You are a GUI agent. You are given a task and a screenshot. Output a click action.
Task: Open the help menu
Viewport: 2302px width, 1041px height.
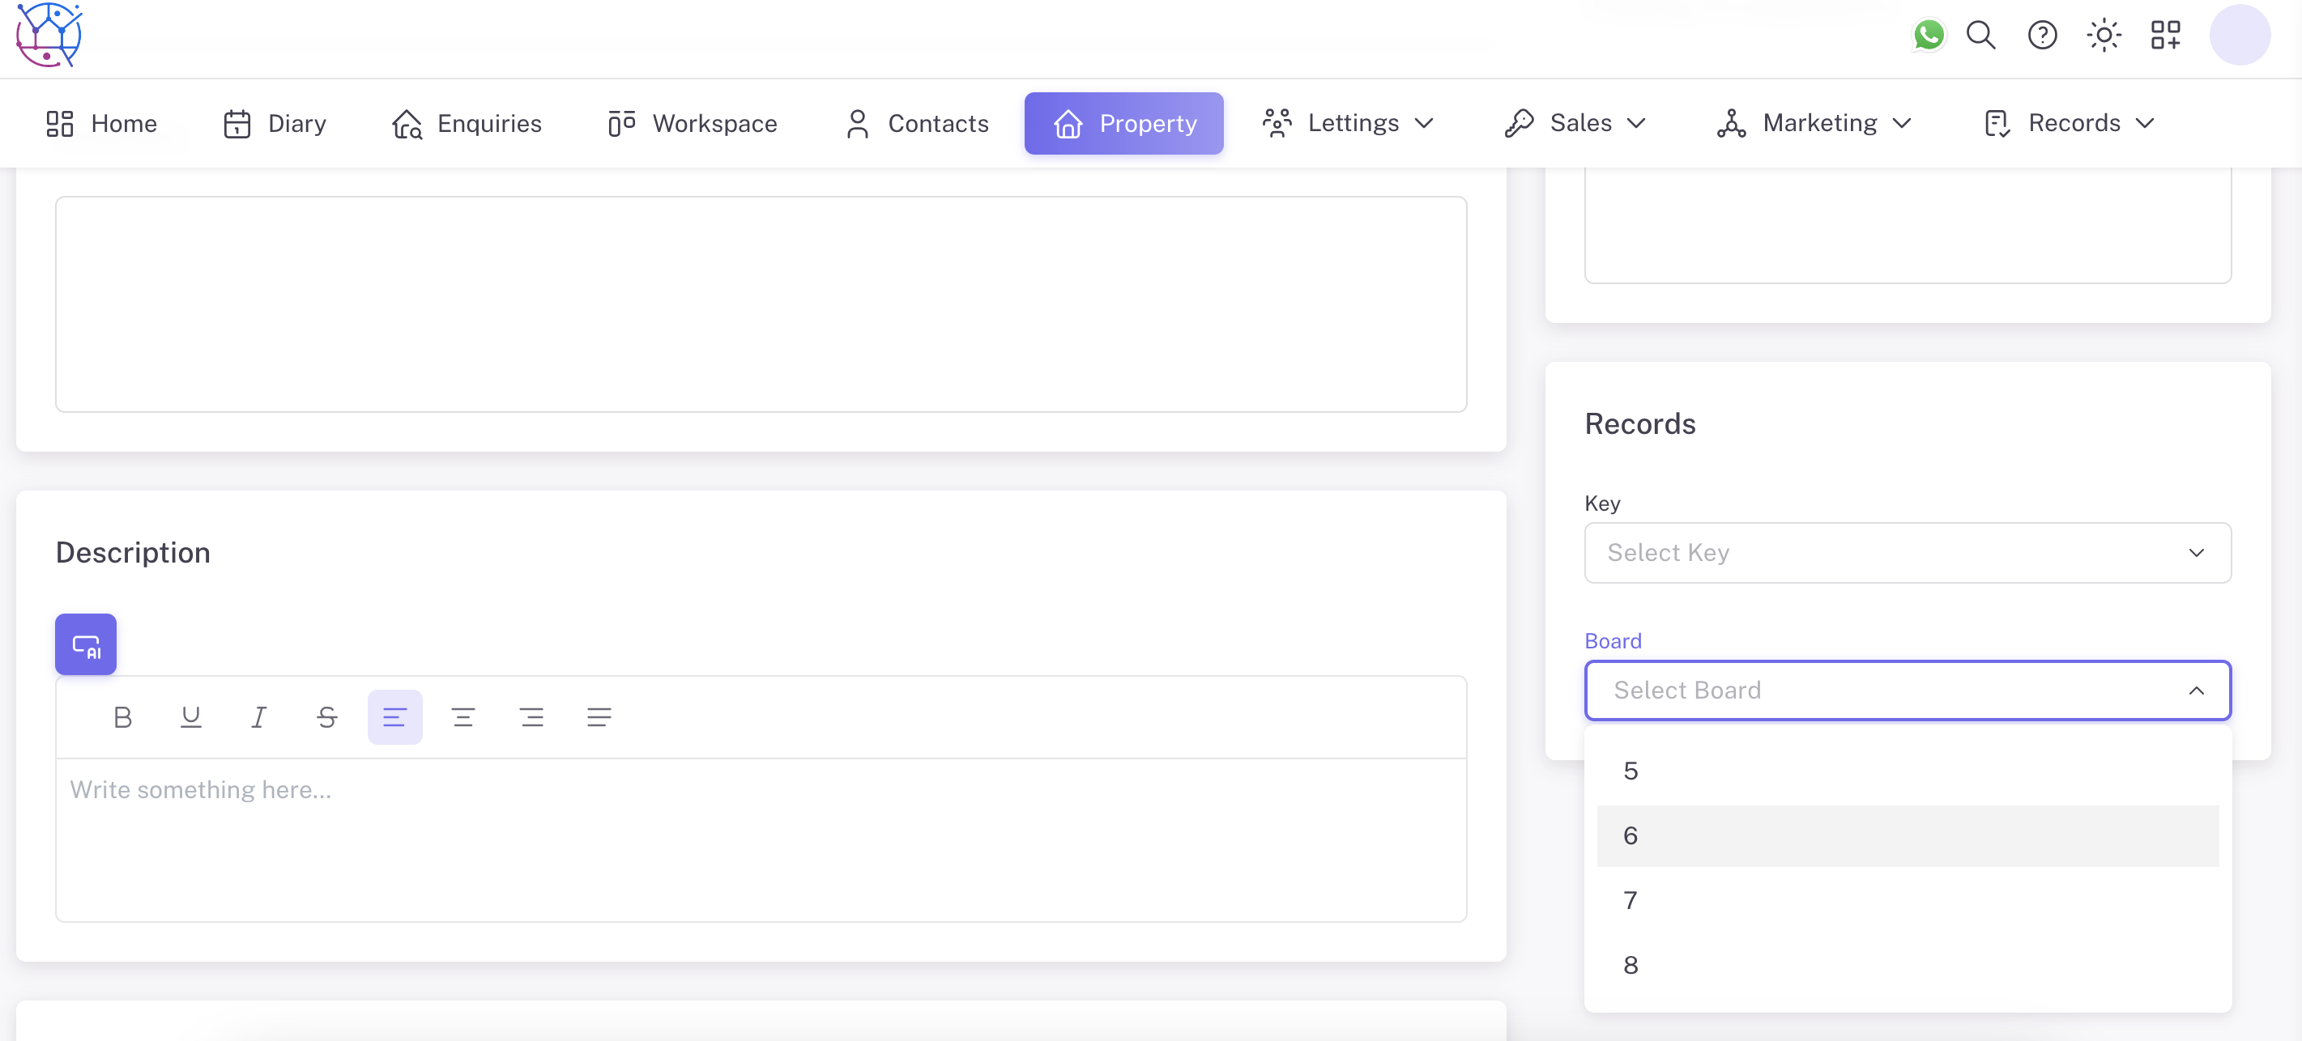point(2042,35)
